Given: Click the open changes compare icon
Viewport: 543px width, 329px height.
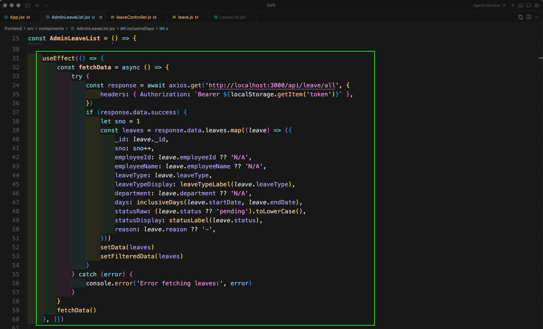Looking at the screenshot, I should point(521,17).
